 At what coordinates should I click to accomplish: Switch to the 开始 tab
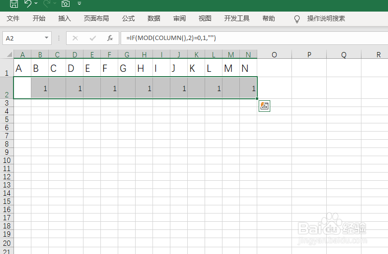39,18
